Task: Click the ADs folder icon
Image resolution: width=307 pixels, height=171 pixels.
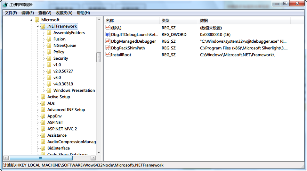Action: pyautogui.click(x=43, y=103)
